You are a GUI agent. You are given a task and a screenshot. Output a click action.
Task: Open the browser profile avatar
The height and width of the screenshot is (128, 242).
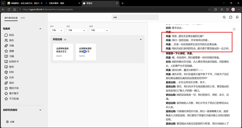(233, 9)
